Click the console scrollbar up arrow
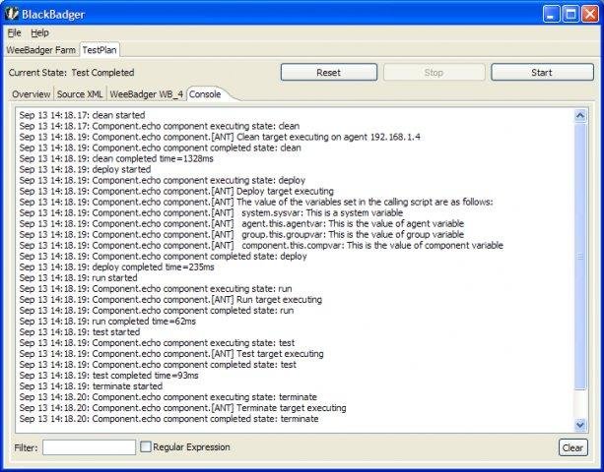Screen dimensions: 604x472 pyautogui.click(x=580, y=116)
